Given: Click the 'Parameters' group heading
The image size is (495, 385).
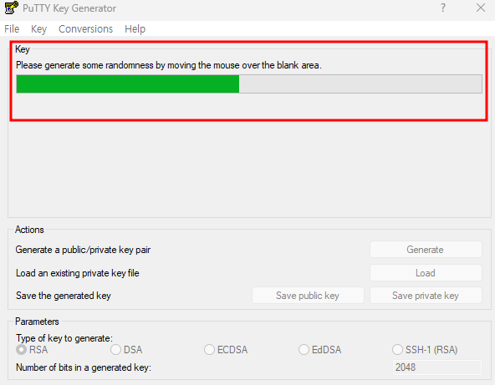Looking at the screenshot, I should (37, 322).
